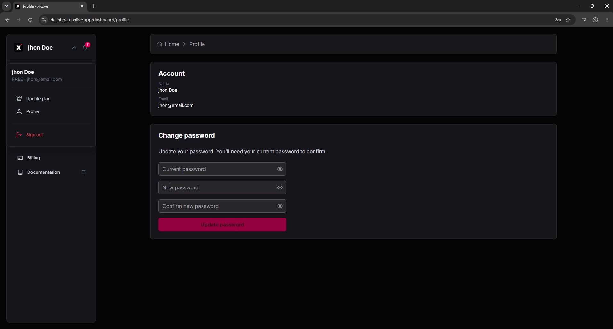Viewport: 613px width, 329px height.
Task: Show the current password with eye icon
Action: click(x=280, y=169)
